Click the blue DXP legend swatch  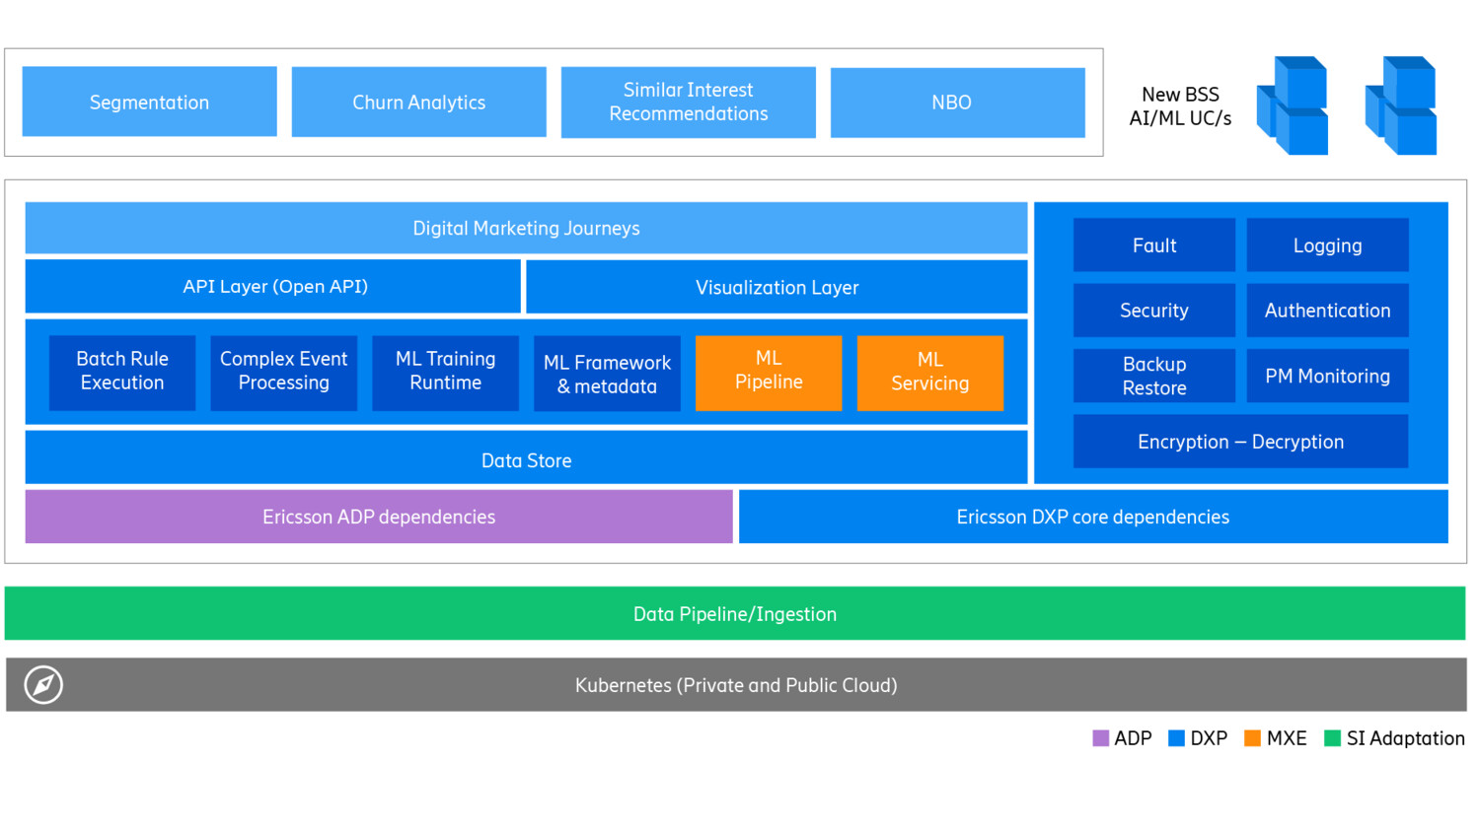tap(1176, 738)
